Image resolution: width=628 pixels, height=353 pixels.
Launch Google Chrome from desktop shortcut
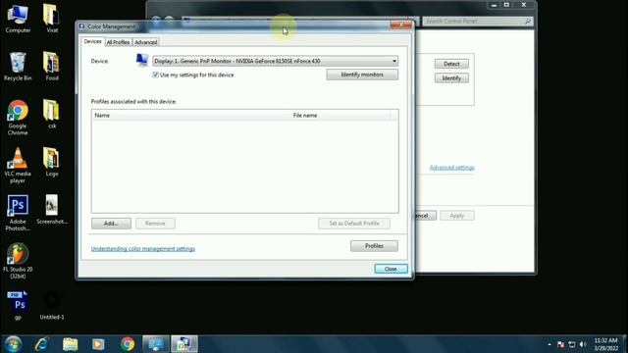(18, 118)
